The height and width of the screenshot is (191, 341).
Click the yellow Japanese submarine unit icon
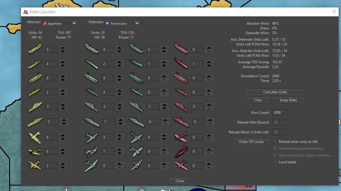click(x=35, y=64)
